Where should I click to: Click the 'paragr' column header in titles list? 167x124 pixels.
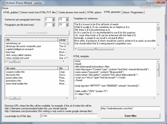point(62,40)
